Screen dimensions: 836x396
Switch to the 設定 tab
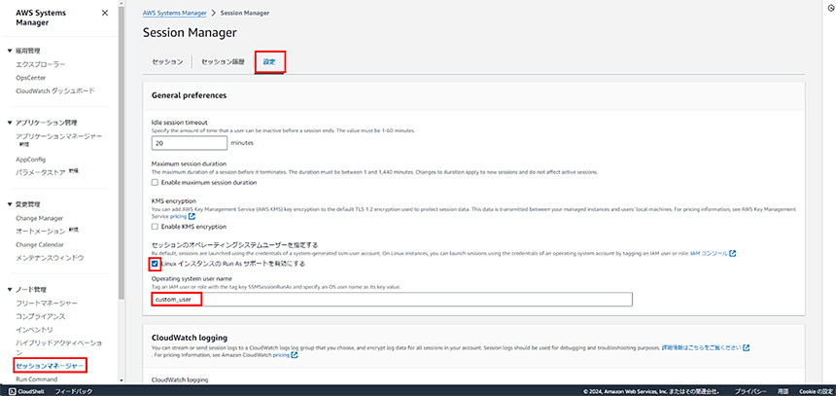(x=270, y=62)
